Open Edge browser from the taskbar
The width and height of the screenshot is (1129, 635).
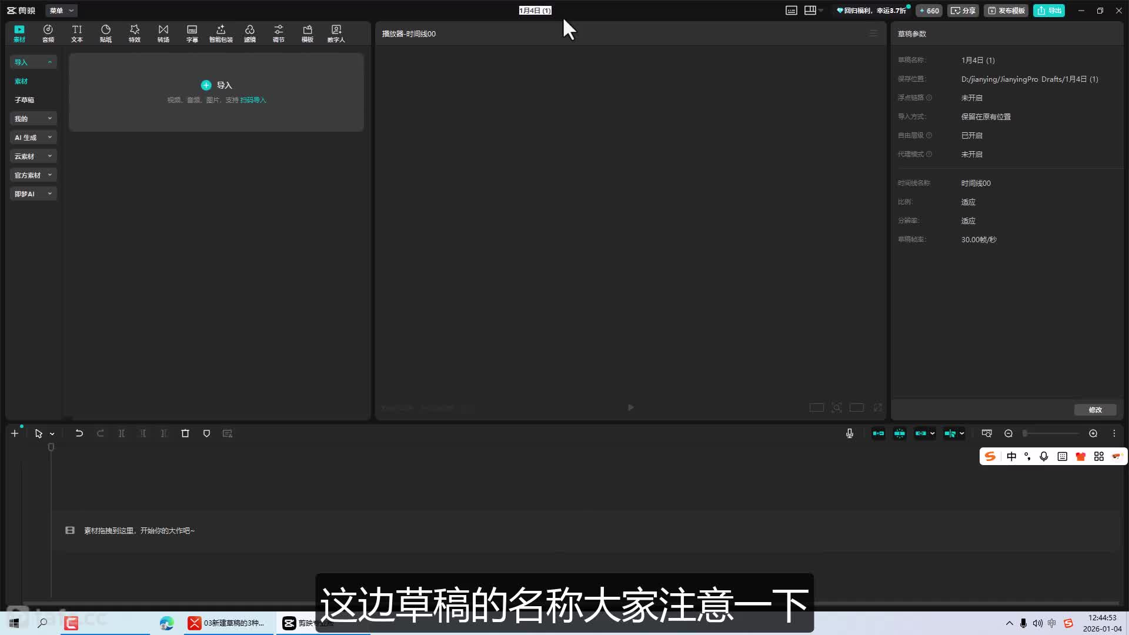166,623
